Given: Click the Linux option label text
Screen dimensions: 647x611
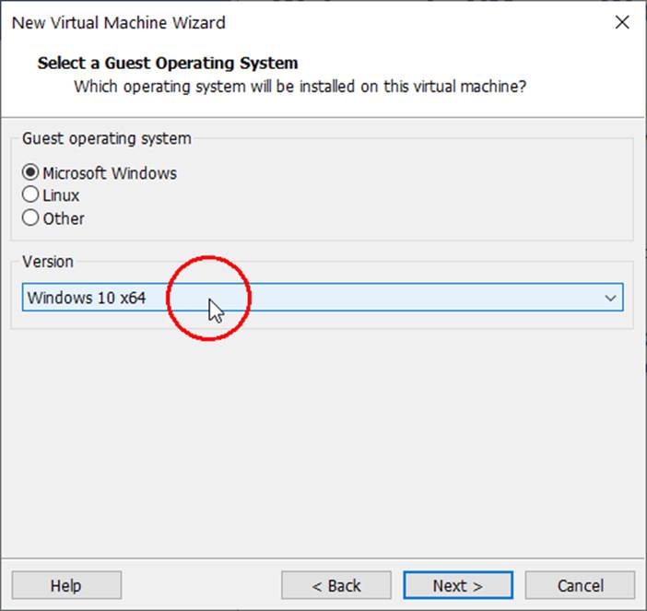Looking at the screenshot, I should click(61, 195).
